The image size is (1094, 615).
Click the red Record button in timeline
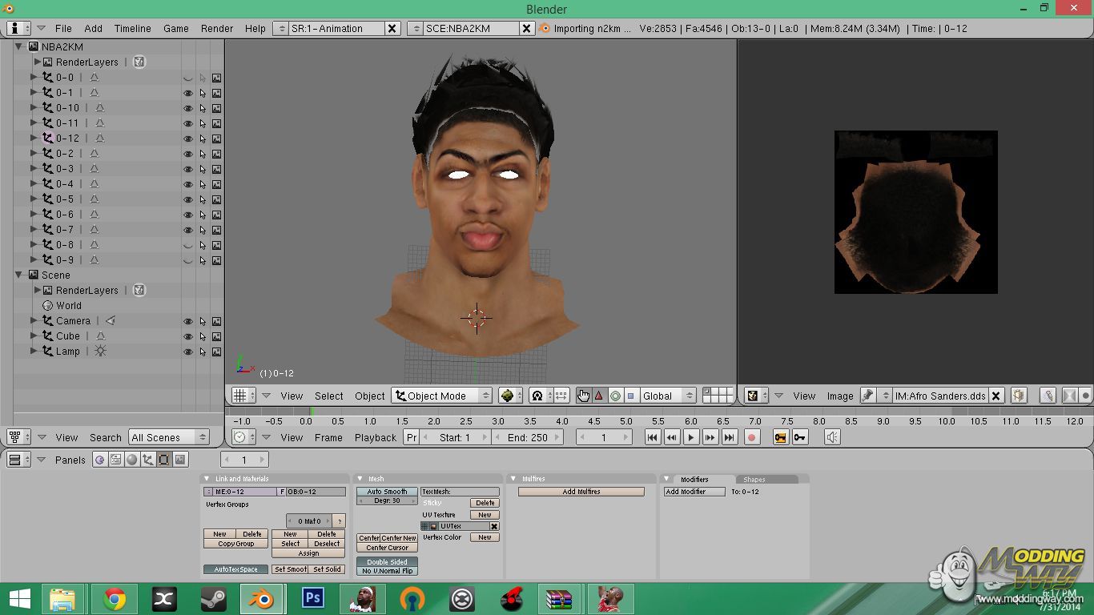751,437
